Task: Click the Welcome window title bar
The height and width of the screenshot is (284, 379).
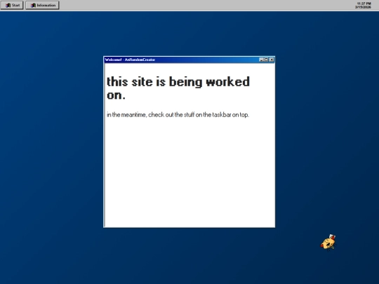Action: (x=189, y=60)
